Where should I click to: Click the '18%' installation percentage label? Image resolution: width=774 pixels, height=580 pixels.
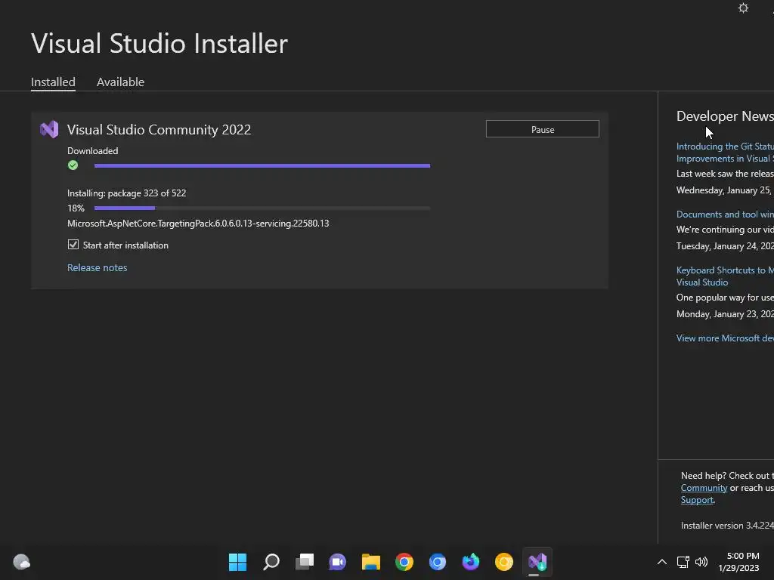click(76, 208)
